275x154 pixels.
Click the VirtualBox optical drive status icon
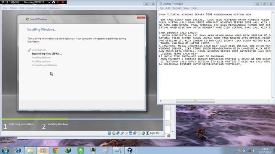click(x=113, y=133)
